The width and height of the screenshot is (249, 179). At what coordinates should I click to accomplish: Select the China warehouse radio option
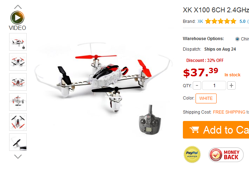[x=237, y=39]
